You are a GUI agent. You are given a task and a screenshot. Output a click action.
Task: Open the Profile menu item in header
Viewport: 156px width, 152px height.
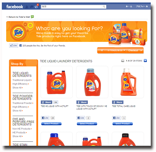click(x=142, y=6)
